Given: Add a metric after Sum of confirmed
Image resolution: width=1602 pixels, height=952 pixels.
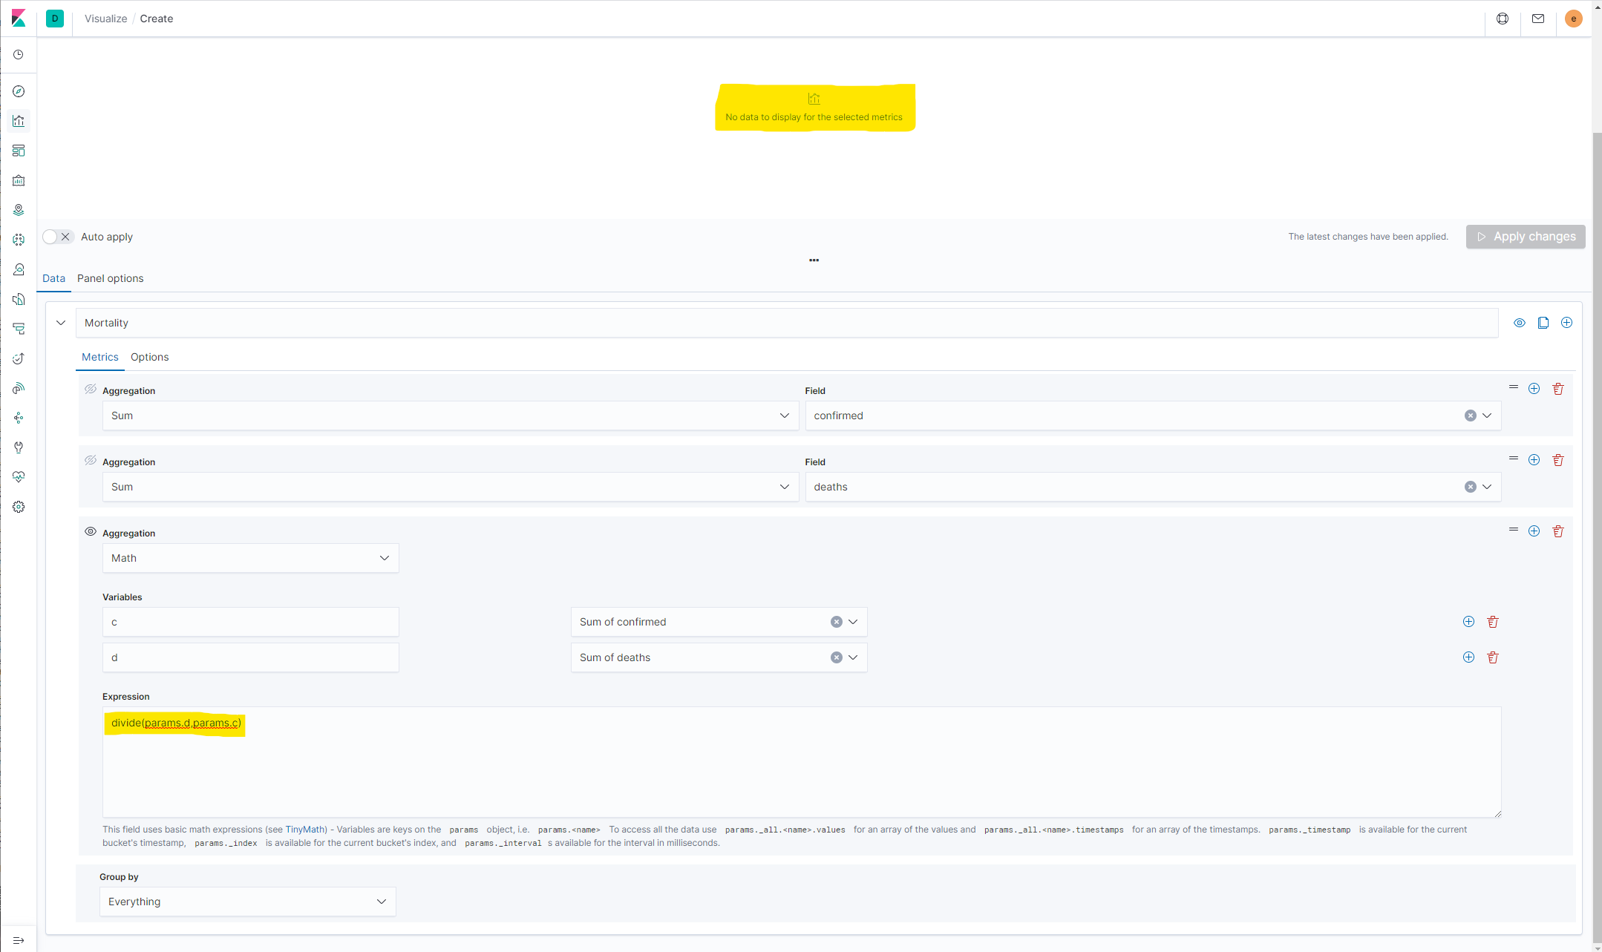Looking at the screenshot, I should pos(1534,389).
